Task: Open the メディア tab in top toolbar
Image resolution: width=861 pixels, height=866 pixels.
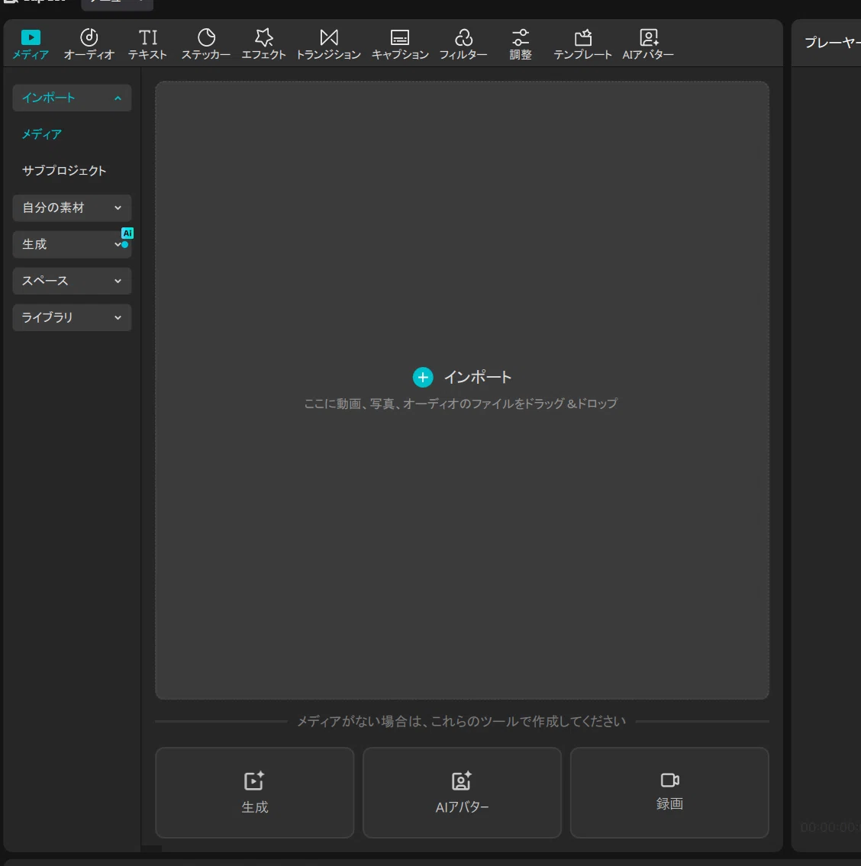Action: [x=31, y=44]
